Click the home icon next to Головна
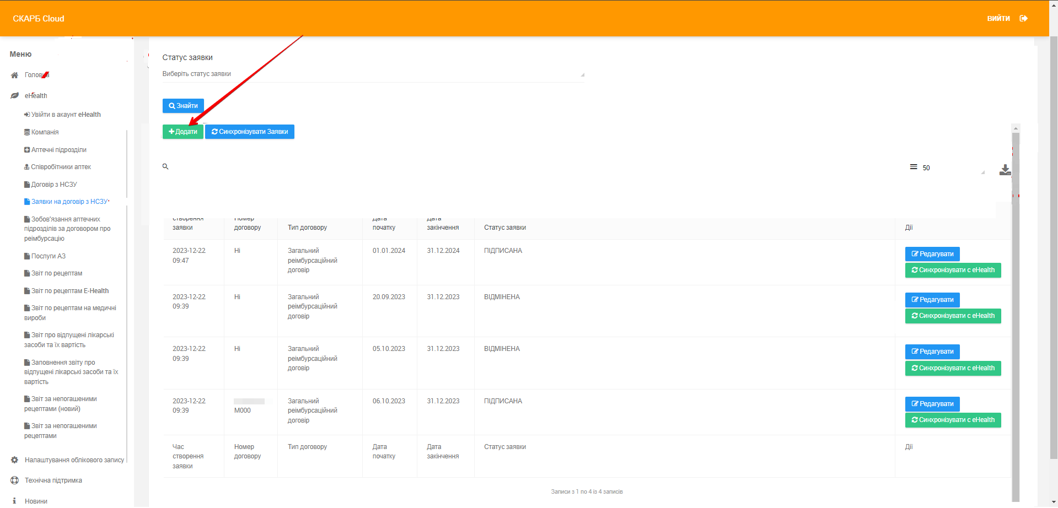The width and height of the screenshot is (1058, 508). point(15,75)
